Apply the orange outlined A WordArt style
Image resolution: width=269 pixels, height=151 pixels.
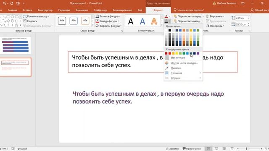click(x=154, y=21)
